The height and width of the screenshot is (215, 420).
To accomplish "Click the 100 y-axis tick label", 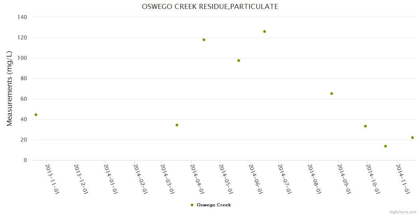I will click(22, 58).
